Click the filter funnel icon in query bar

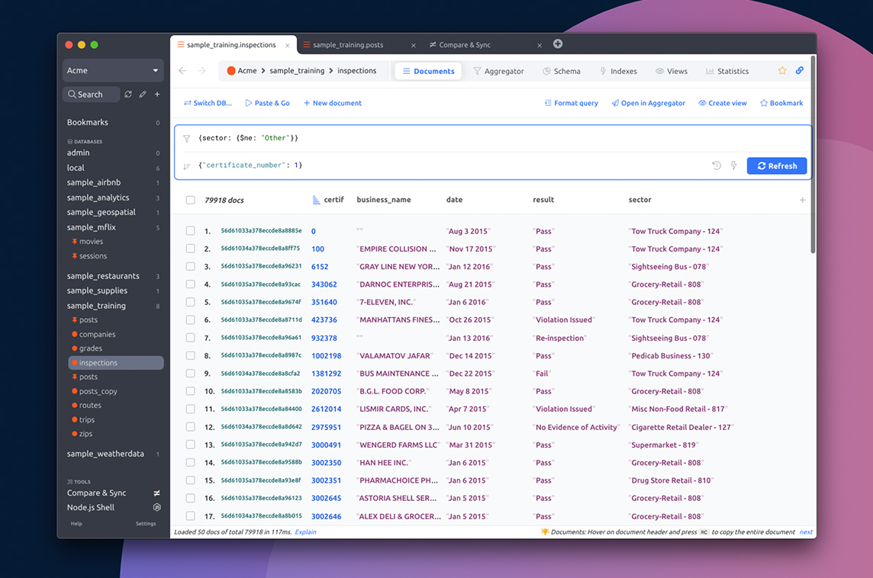pos(186,139)
